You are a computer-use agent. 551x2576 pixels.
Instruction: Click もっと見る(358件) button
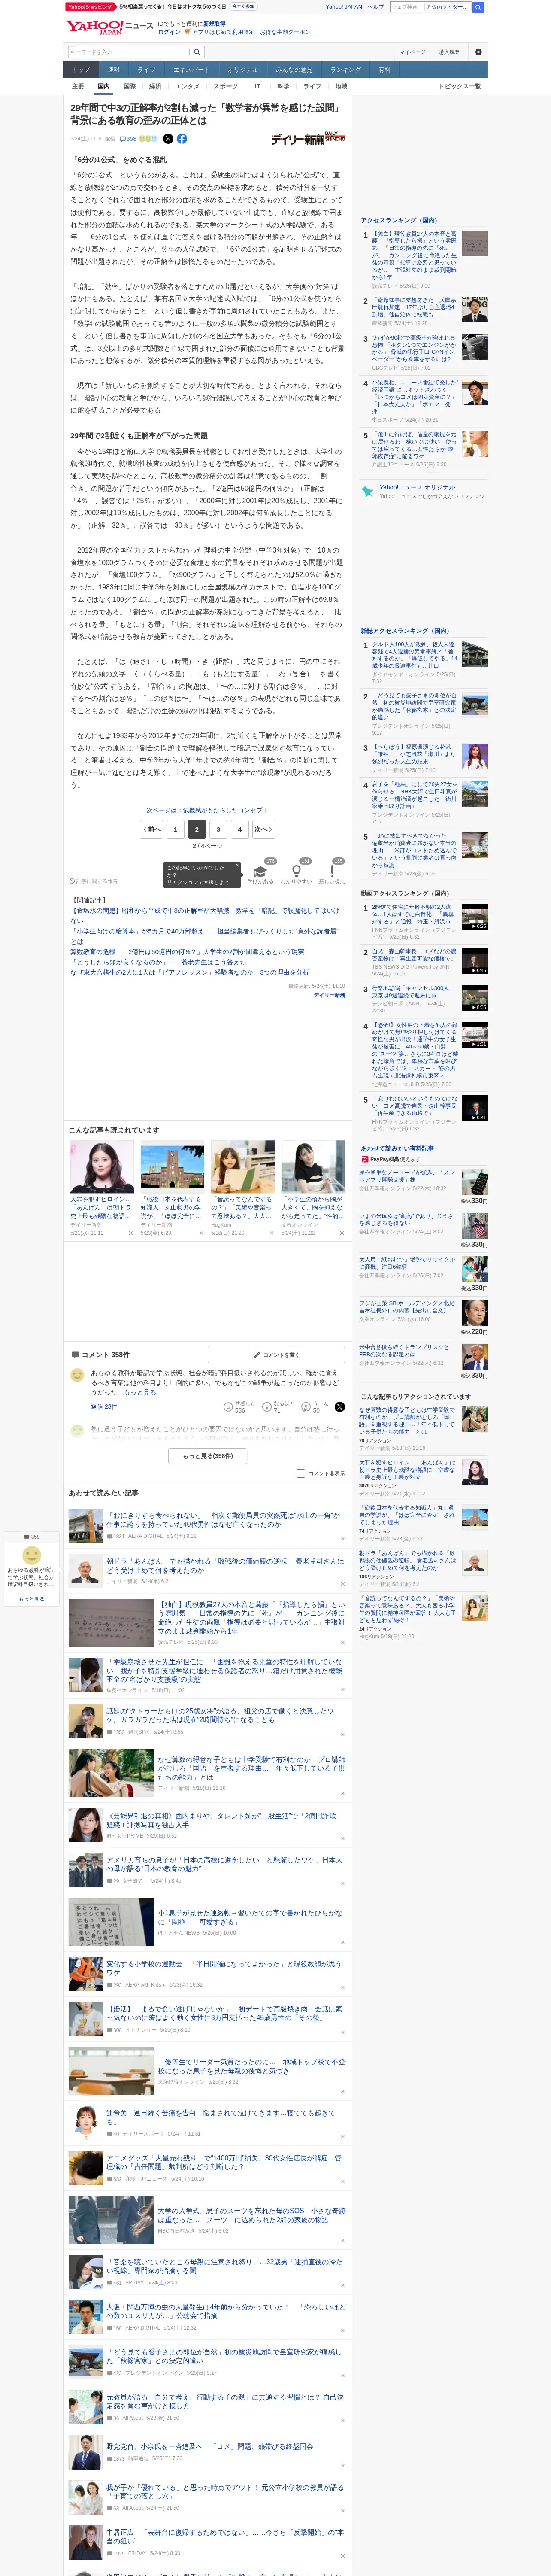coord(208,1456)
